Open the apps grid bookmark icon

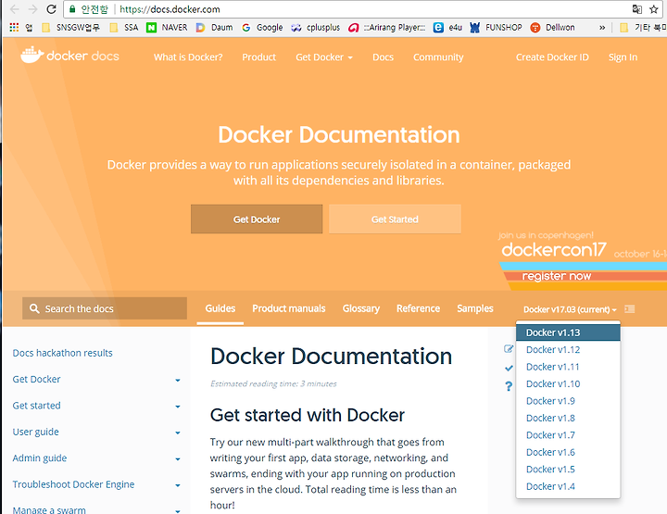(x=14, y=27)
